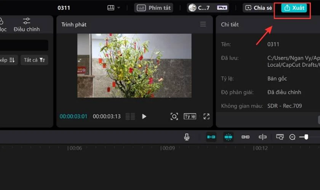This screenshot has width=320, height=190.
Task: Click the timeline preview cover icon
Action: click(x=280, y=137)
